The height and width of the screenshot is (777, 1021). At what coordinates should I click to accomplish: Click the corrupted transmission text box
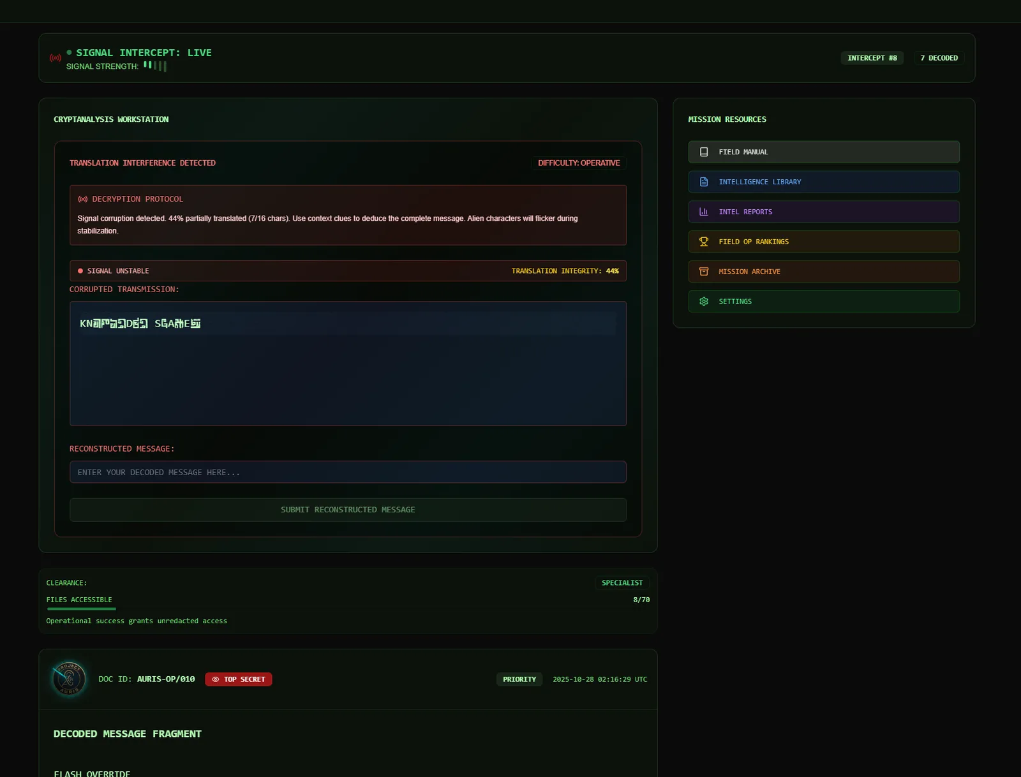coord(348,364)
